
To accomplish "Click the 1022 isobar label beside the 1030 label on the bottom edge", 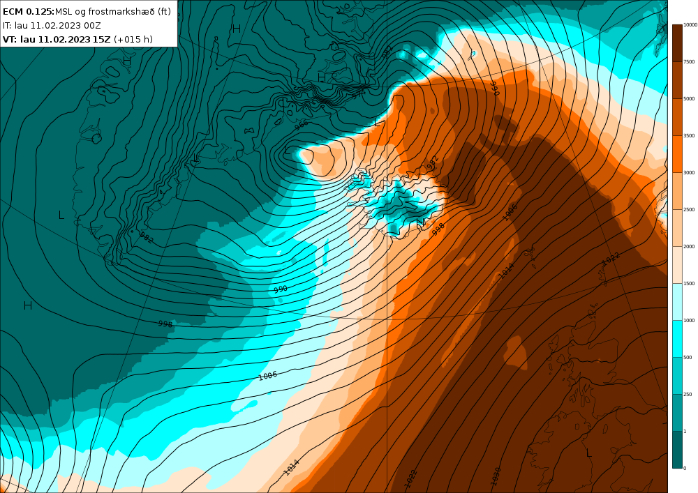I will 410,478.
